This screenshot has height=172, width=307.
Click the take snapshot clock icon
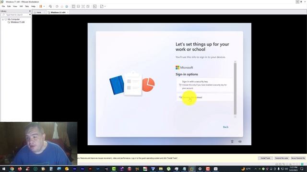[x=57, y=6]
